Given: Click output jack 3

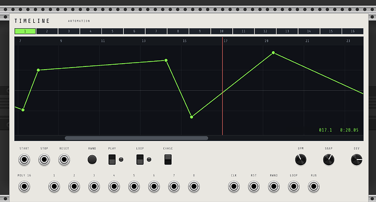Looking at the screenshot, I should click(94, 186).
